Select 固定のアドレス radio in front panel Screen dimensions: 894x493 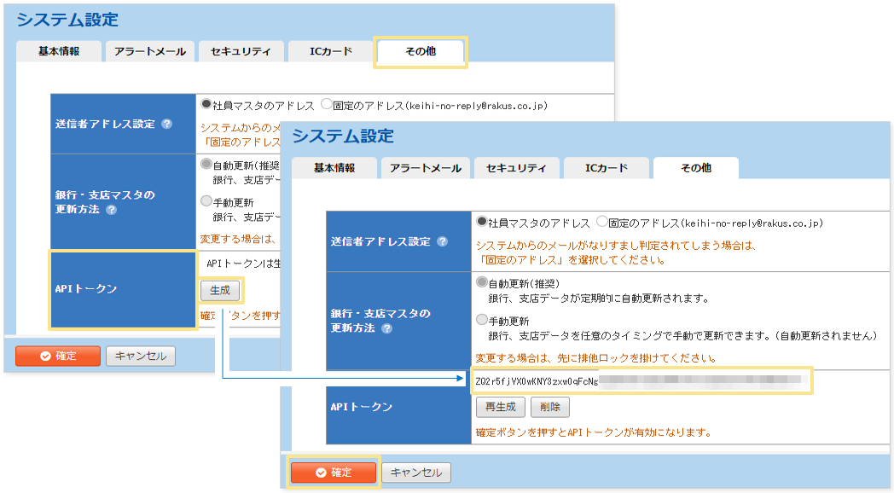[602, 222]
